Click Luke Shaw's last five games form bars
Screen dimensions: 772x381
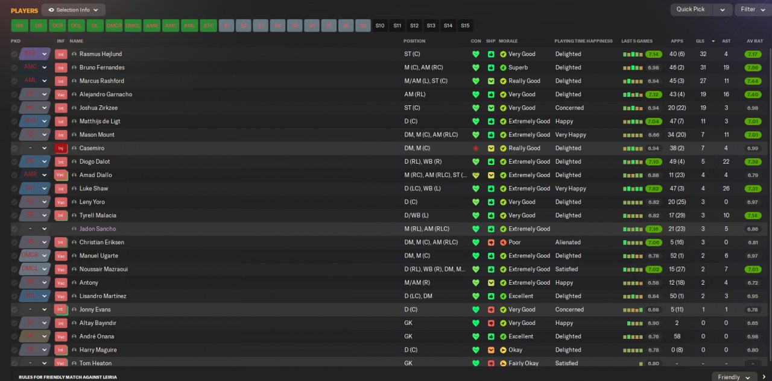(x=633, y=188)
